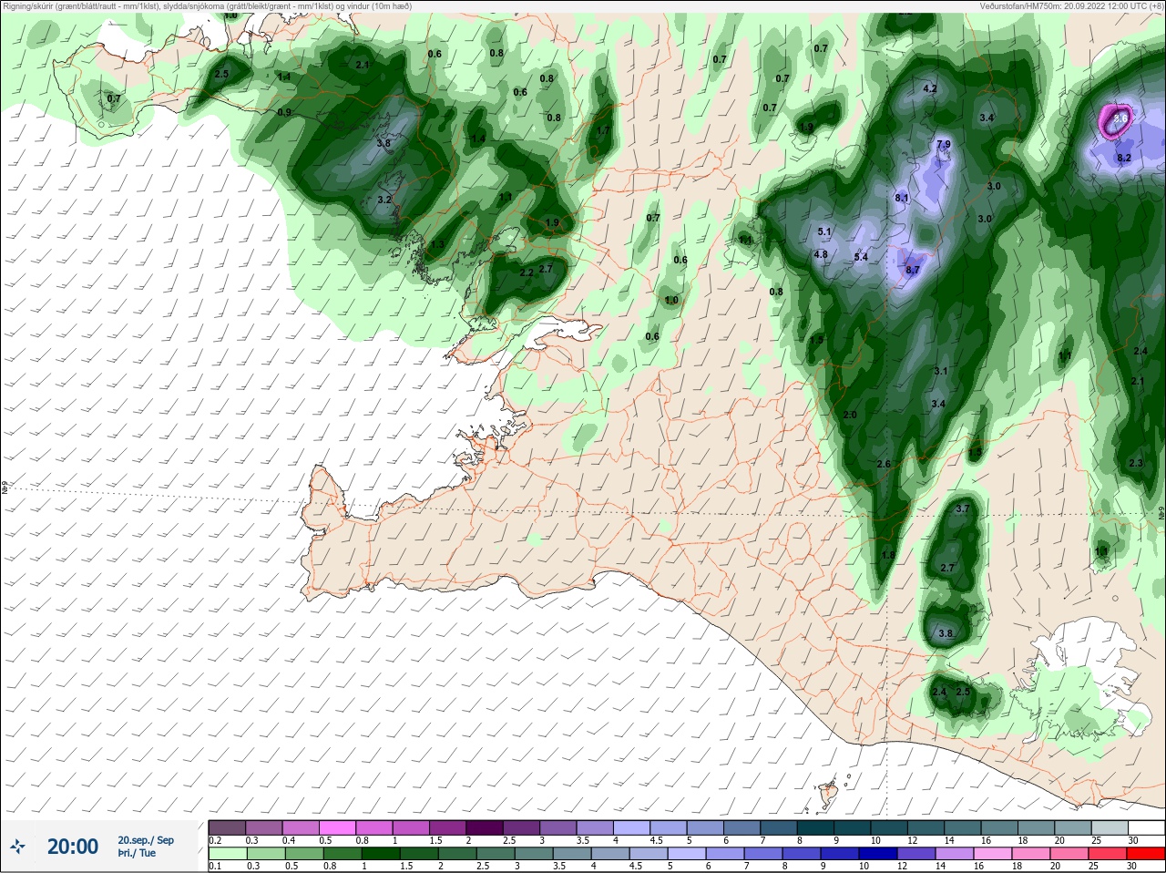
Task: Click the Veðurstofan logo icon beside 20:00
Action: click(17, 847)
